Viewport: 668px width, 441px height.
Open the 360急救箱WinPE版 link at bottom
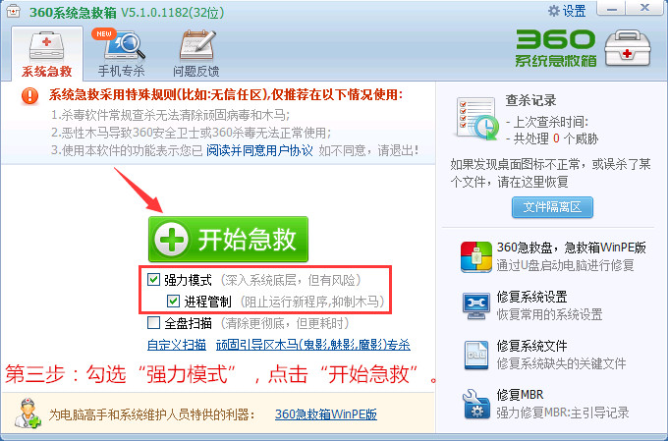tap(326, 413)
